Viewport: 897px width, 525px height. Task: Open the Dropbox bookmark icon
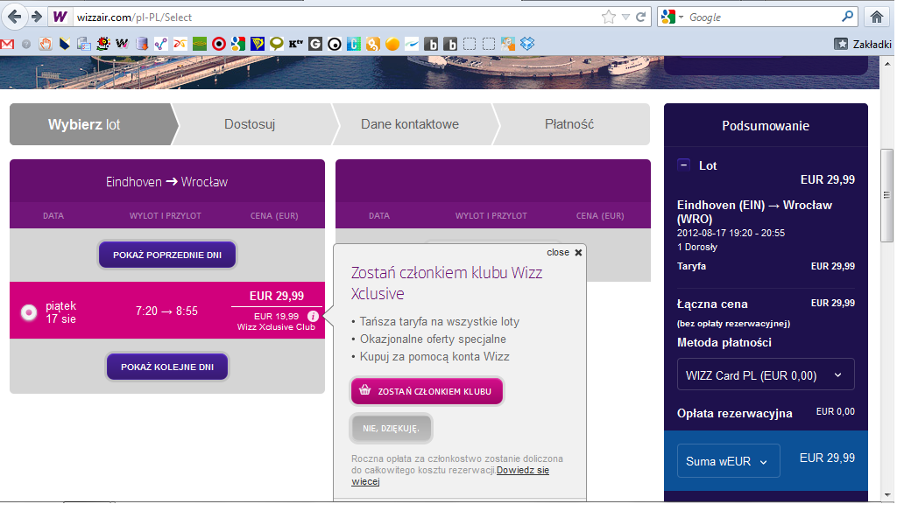point(527,44)
